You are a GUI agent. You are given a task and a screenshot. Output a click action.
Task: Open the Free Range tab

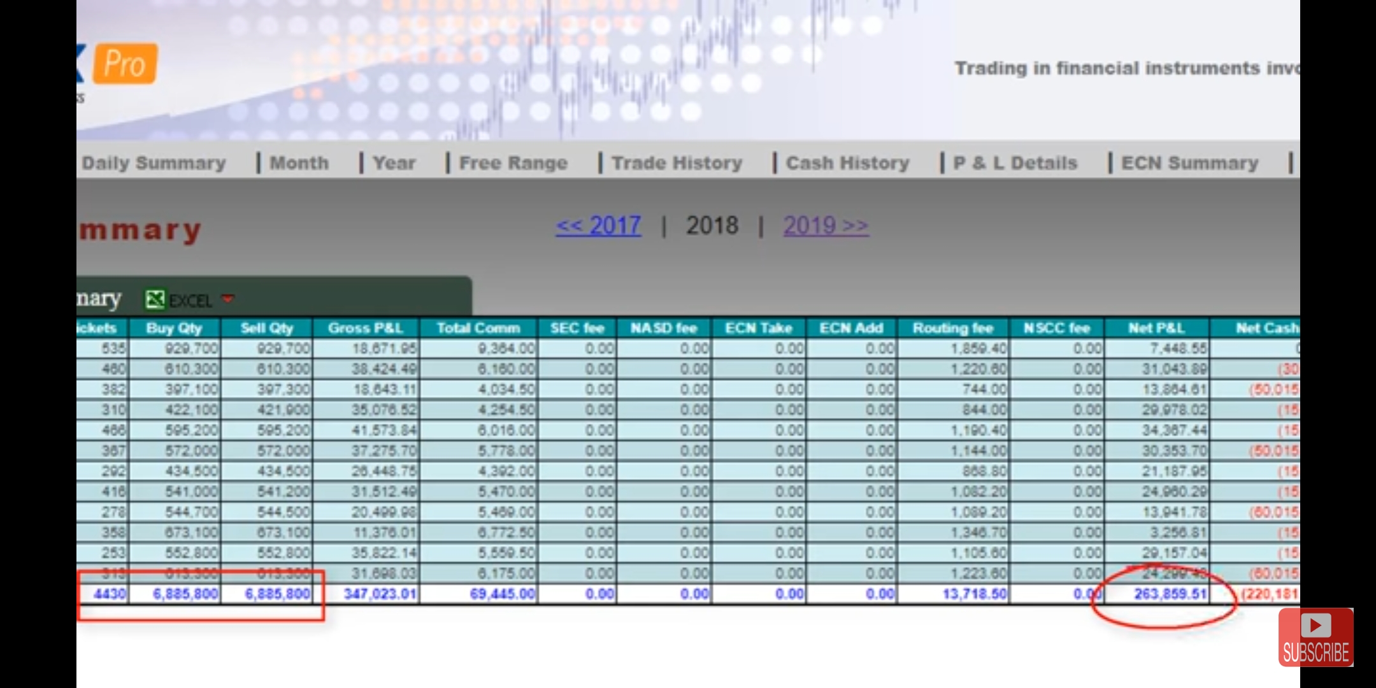point(513,163)
